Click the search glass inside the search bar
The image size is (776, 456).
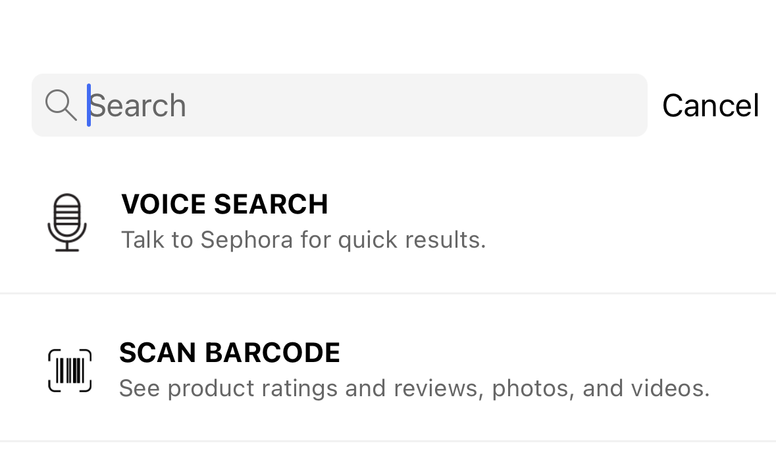point(61,104)
